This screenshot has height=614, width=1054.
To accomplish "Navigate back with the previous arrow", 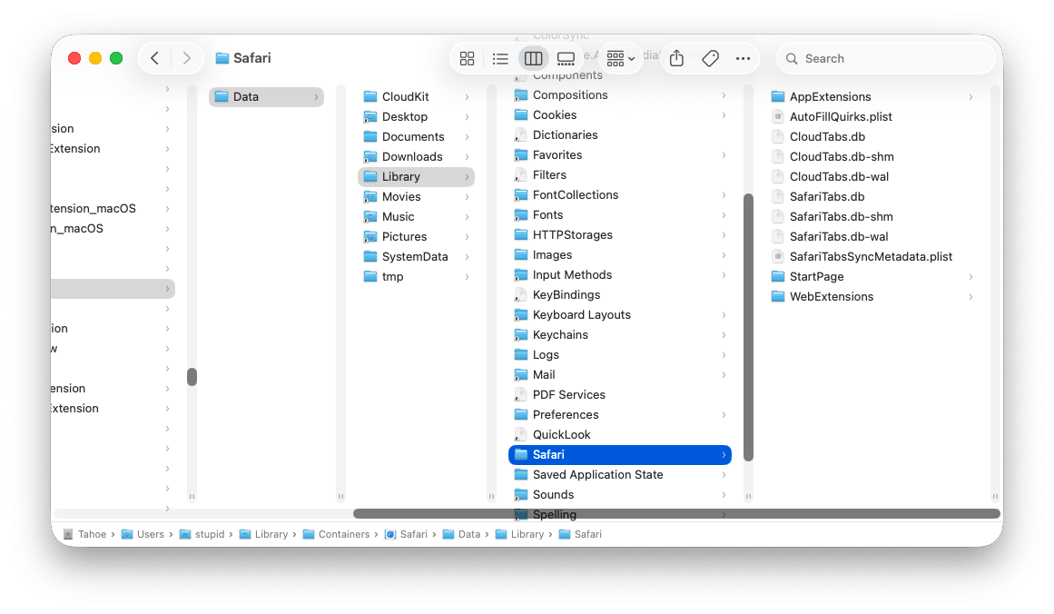I will pos(154,57).
